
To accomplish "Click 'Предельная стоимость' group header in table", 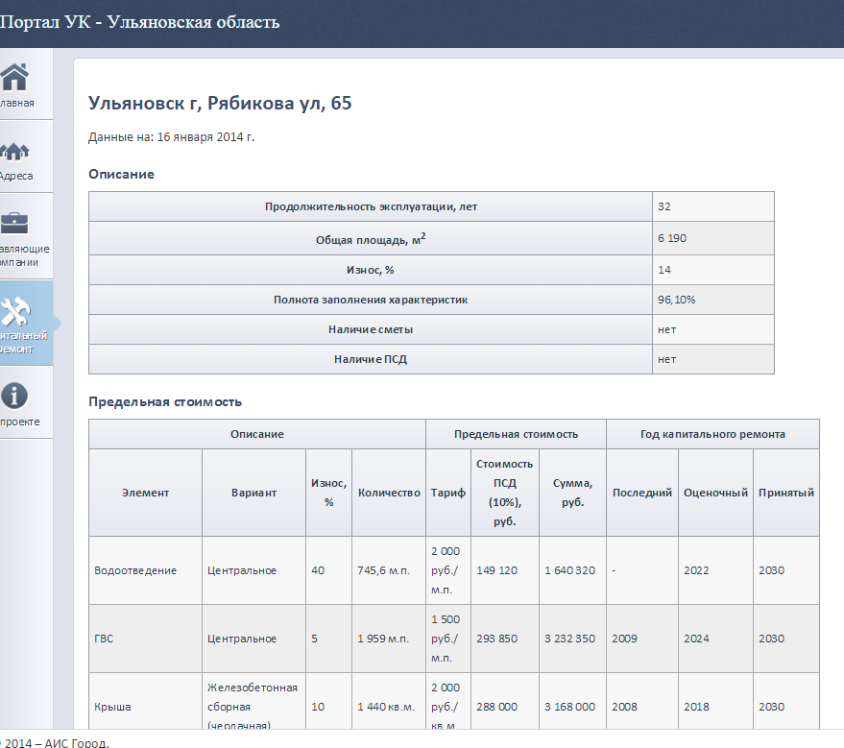I will click(516, 434).
